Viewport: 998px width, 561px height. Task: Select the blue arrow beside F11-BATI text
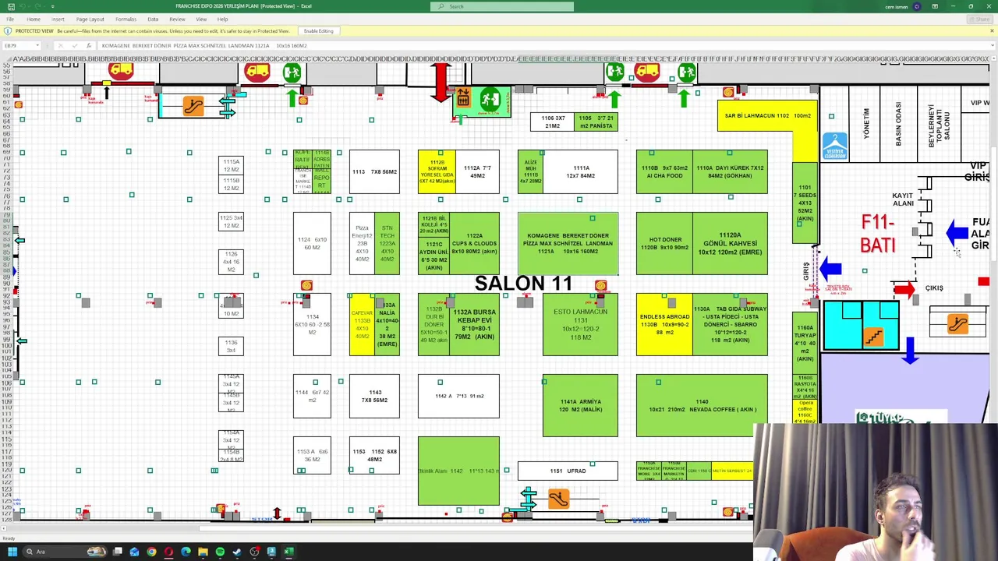tap(957, 232)
